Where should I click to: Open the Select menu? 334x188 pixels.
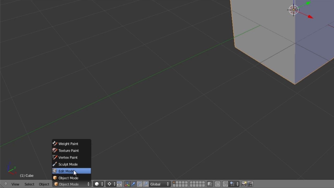pos(29,184)
